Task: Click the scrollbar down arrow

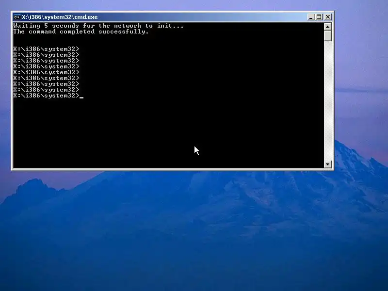Action: point(328,164)
